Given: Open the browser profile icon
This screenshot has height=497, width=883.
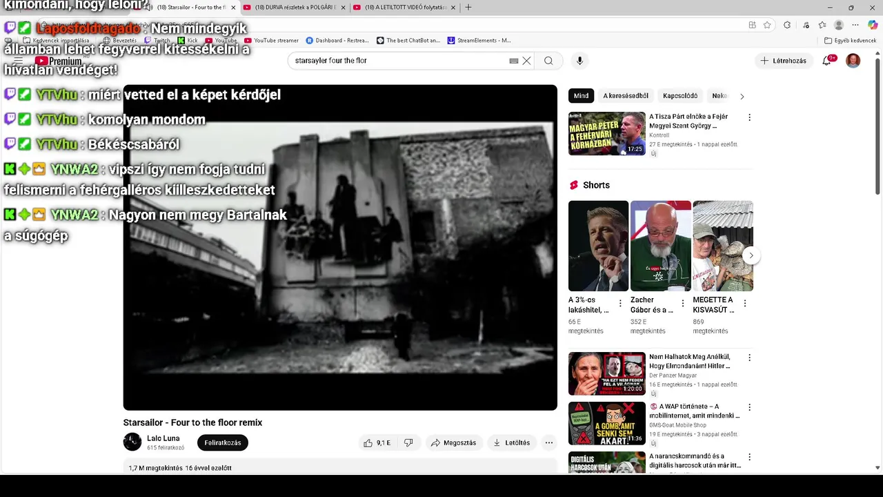Looking at the screenshot, I should pyautogui.click(x=839, y=25).
